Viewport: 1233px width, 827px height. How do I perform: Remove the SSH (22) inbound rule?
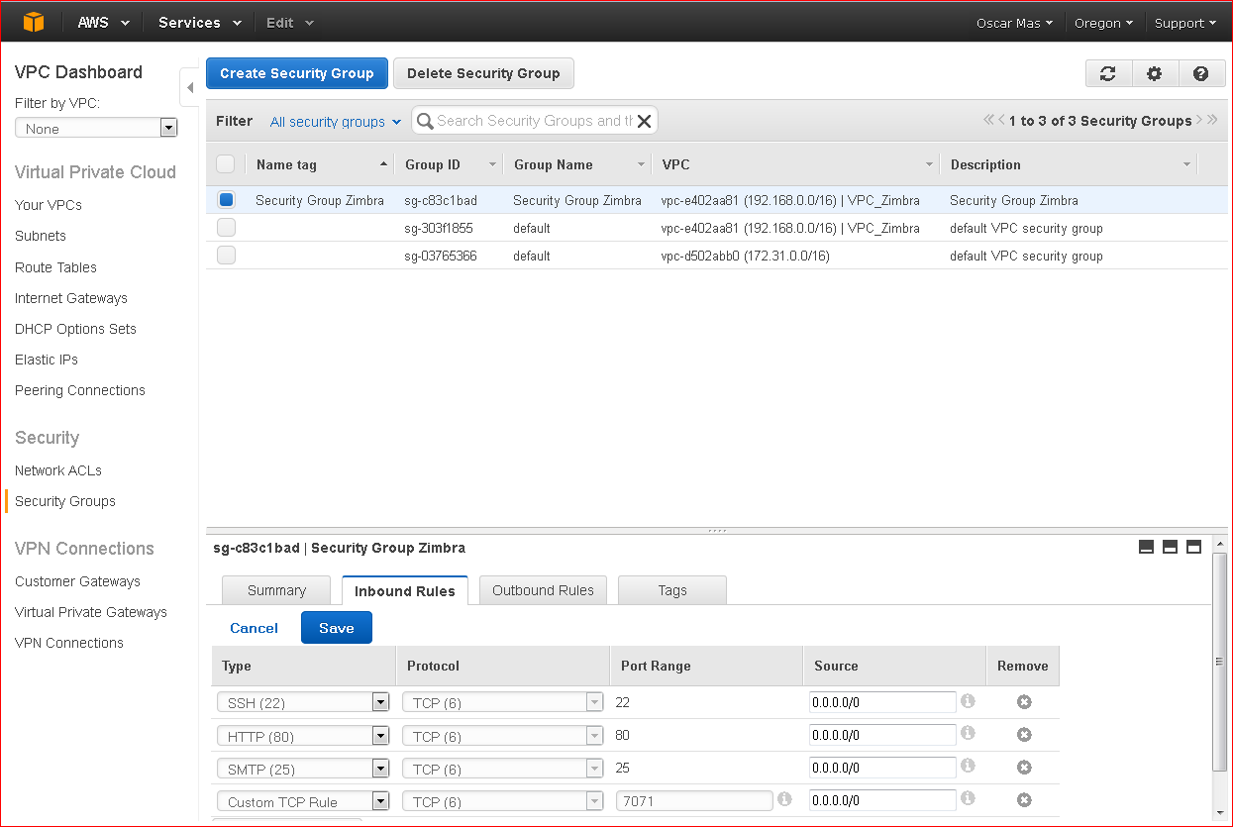coord(1024,702)
